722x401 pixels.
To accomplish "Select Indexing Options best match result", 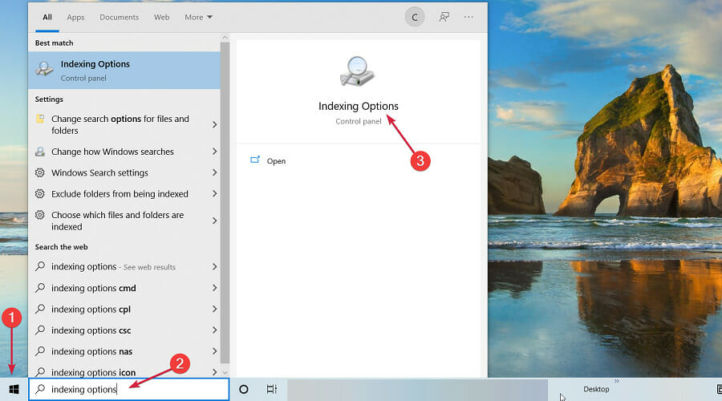I will (x=124, y=71).
